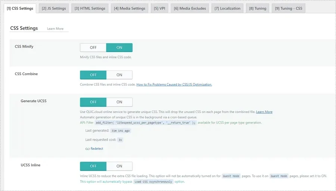
Task: Set CSS Combine to OFF
Action: [x=93, y=75]
